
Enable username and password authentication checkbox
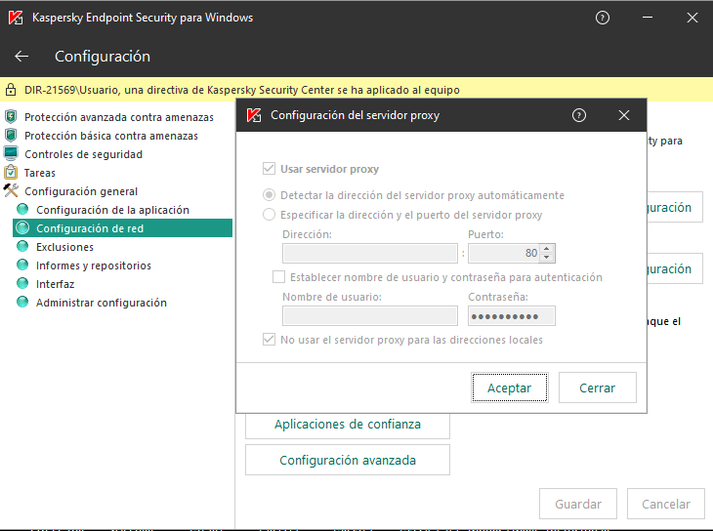pos(279,277)
